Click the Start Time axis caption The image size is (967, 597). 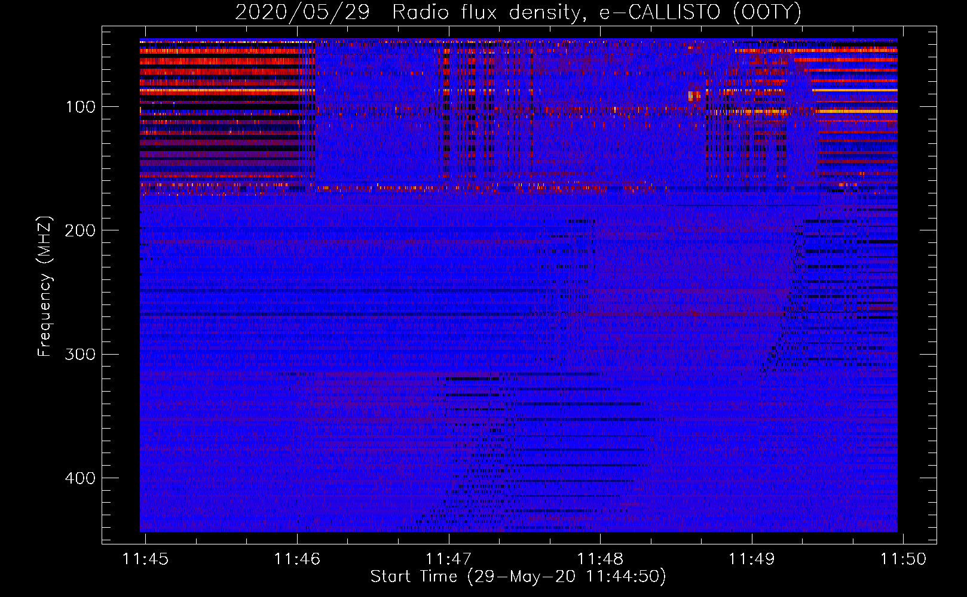[518, 577]
